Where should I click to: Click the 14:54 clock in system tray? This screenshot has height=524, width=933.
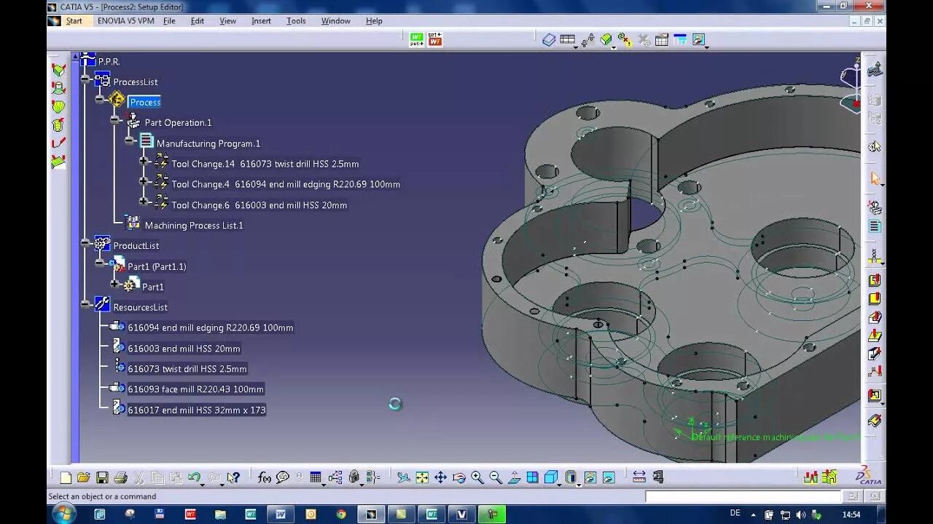851,514
